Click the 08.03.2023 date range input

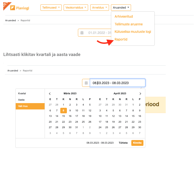pos(118,83)
